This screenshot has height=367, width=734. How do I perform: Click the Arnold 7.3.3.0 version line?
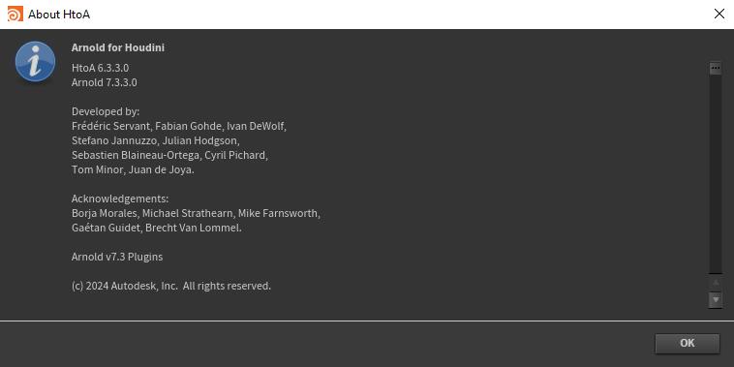[105, 82]
